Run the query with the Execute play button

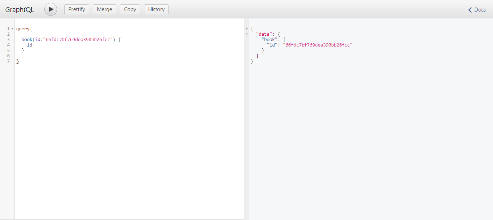(50, 9)
